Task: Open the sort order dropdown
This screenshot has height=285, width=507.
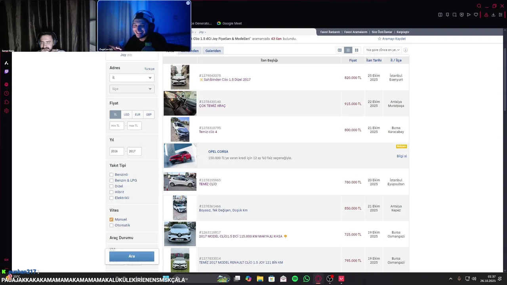Action: pyautogui.click(x=383, y=50)
